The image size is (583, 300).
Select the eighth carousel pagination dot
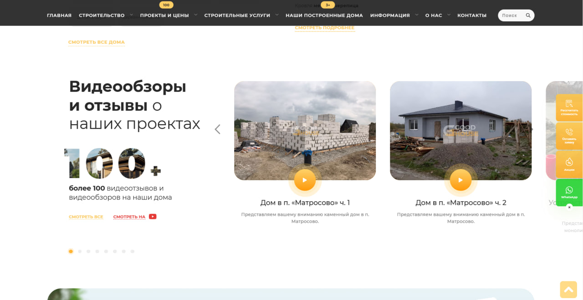[x=133, y=251]
